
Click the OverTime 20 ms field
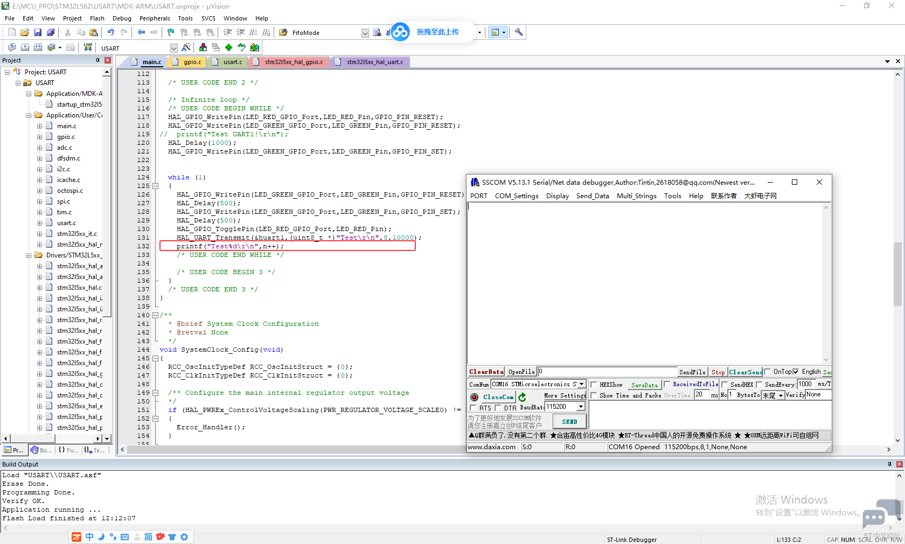701,395
